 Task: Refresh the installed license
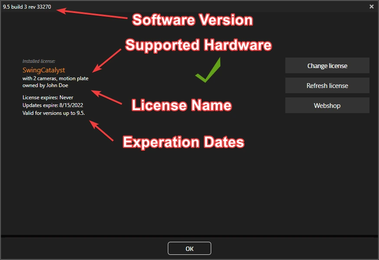pyautogui.click(x=327, y=85)
